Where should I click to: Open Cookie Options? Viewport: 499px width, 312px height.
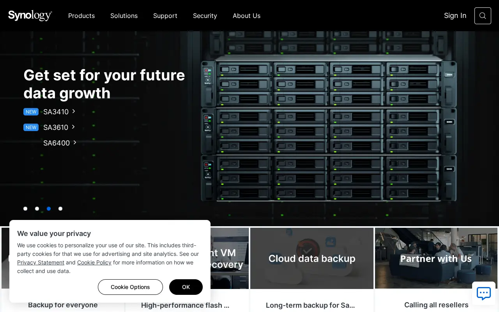[x=130, y=287]
